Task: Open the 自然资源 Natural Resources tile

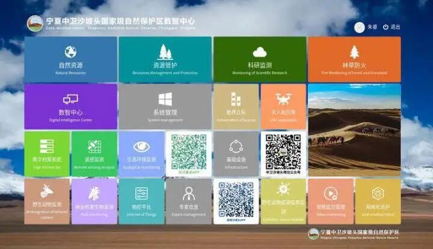Action: (x=71, y=60)
